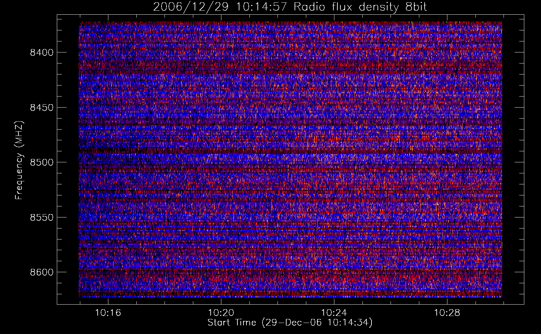Click the plot title "2006/12/29 10:14:57 Radio flux density 8bit"

coord(290,7)
